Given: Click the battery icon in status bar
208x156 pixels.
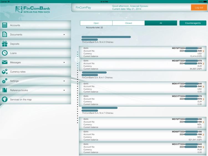Looking at the screenshot, I should click(x=205, y=2).
